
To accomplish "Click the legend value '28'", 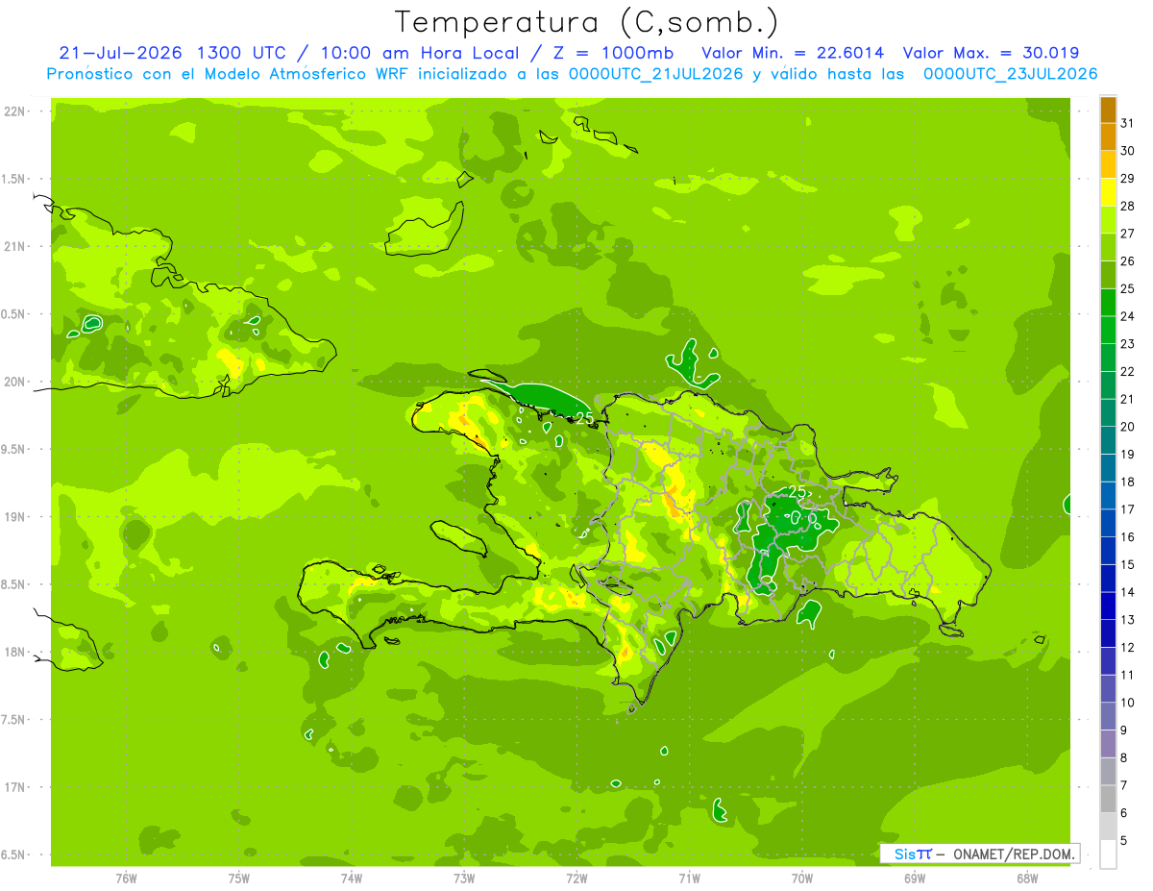I will (x=1128, y=207).
